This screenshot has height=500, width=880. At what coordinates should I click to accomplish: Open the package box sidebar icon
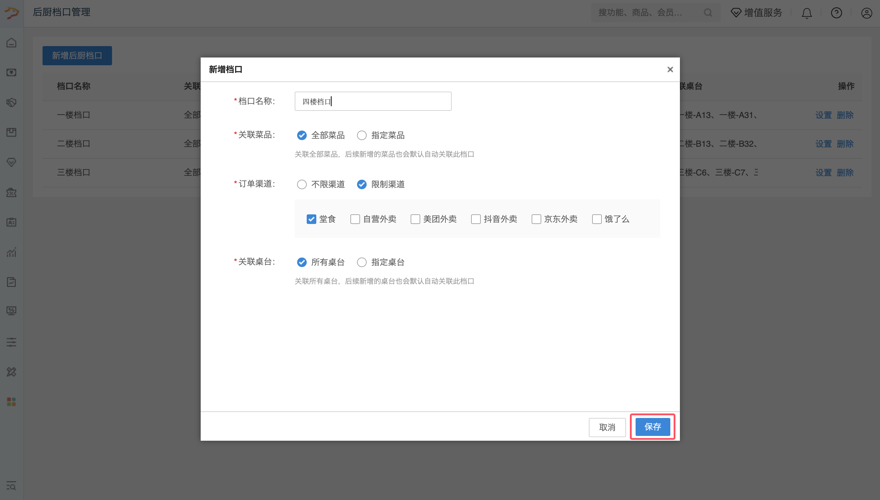coord(11,132)
